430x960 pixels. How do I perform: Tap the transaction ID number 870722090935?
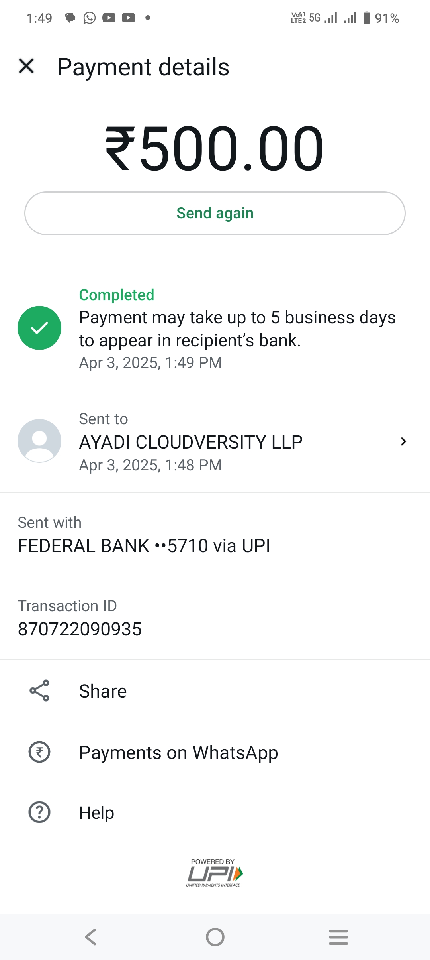[x=80, y=629]
